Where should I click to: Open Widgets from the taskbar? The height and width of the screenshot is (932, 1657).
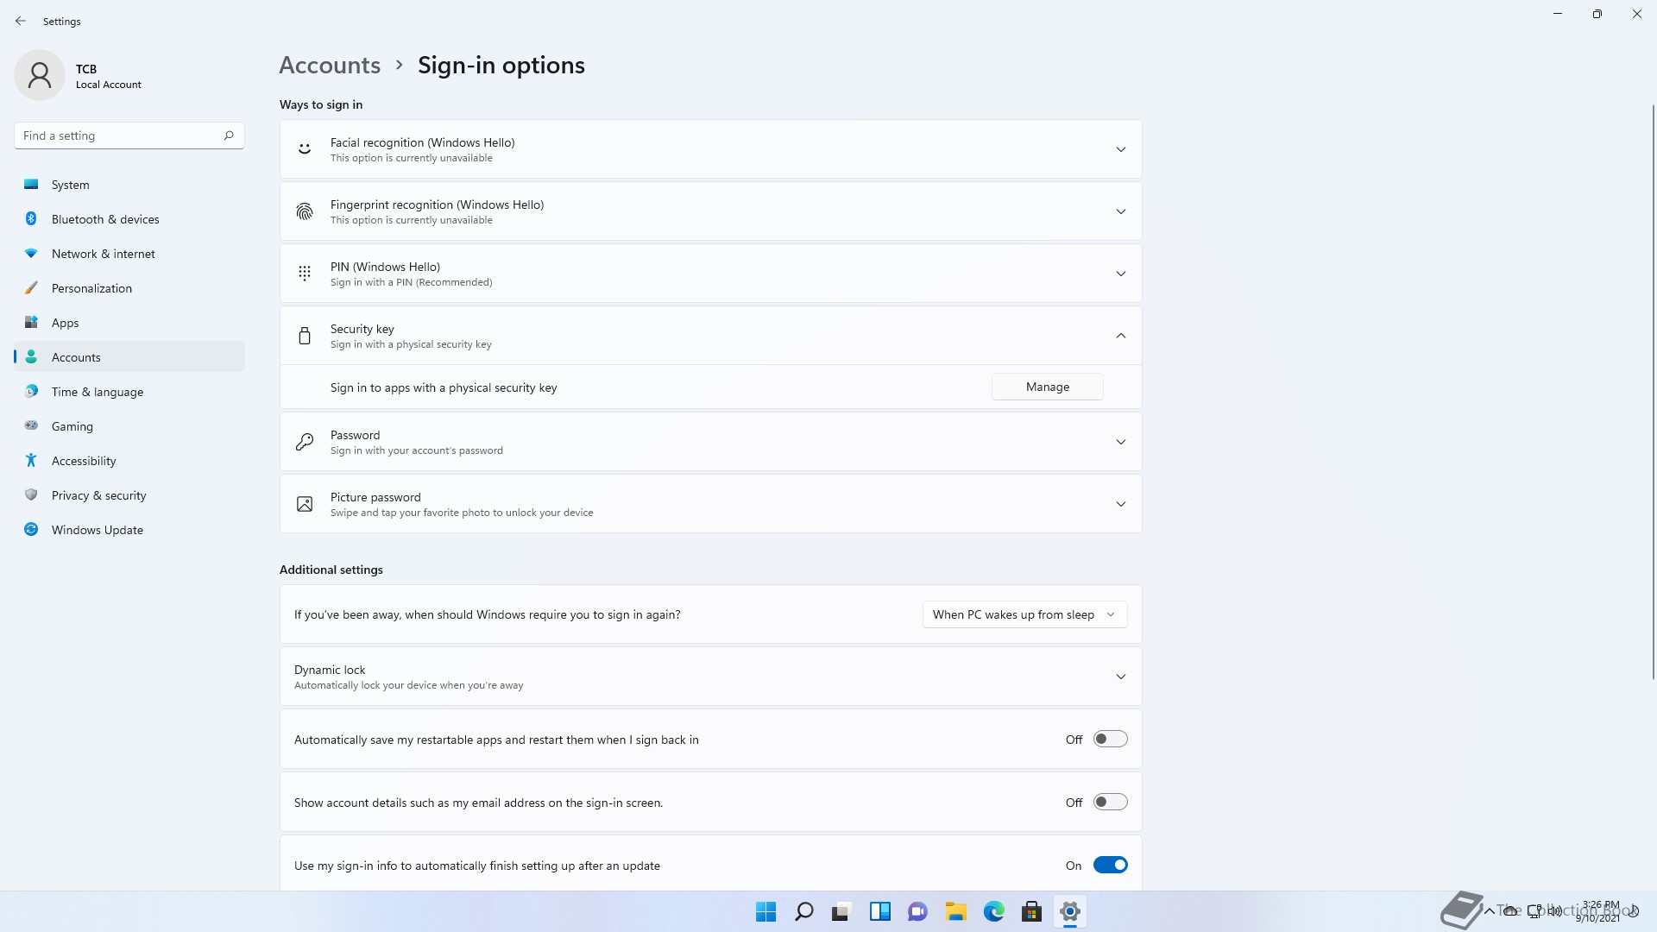point(879,911)
